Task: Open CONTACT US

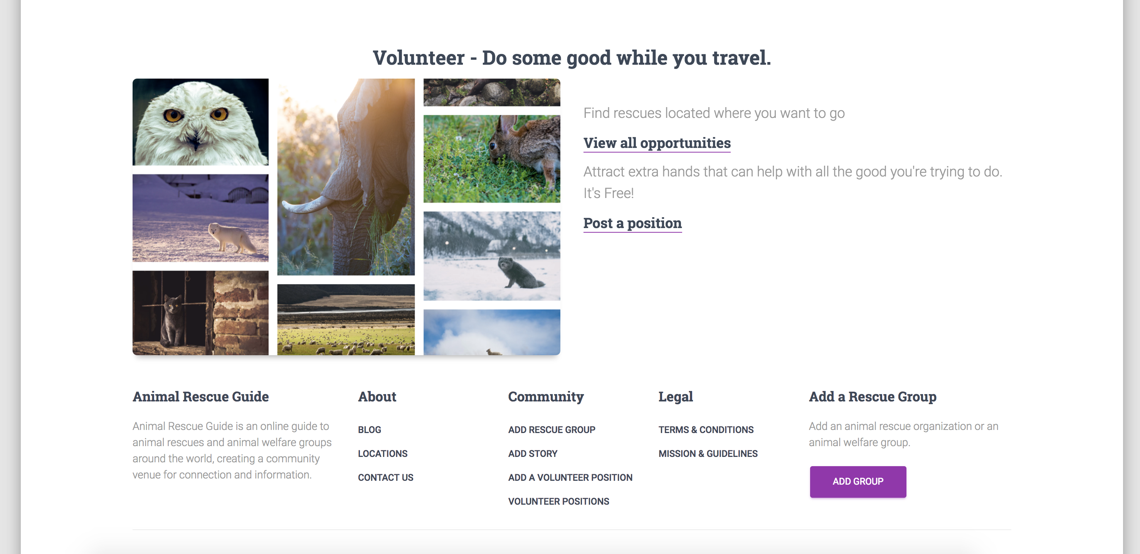Action: tap(385, 477)
